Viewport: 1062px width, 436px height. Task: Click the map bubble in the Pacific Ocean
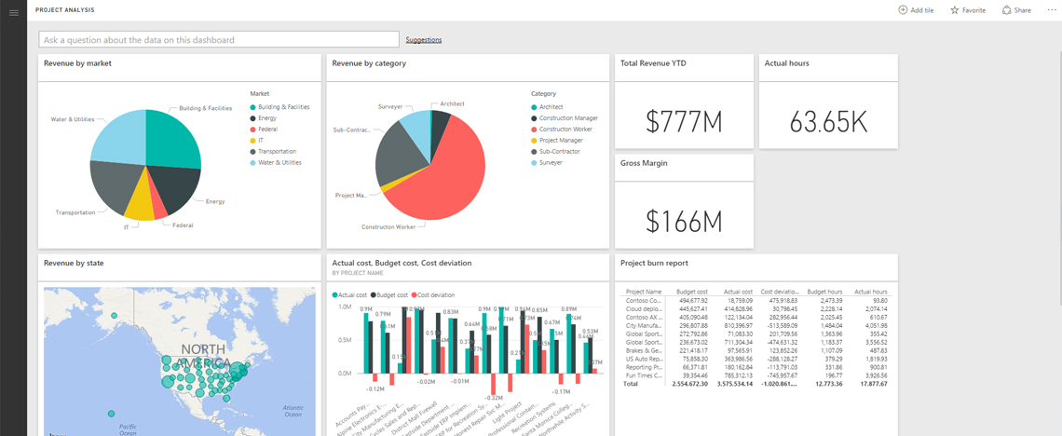tap(111, 414)
